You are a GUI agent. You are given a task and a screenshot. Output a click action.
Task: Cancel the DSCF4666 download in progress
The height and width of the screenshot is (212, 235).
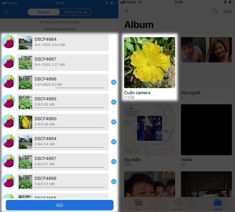coord(114,82)
